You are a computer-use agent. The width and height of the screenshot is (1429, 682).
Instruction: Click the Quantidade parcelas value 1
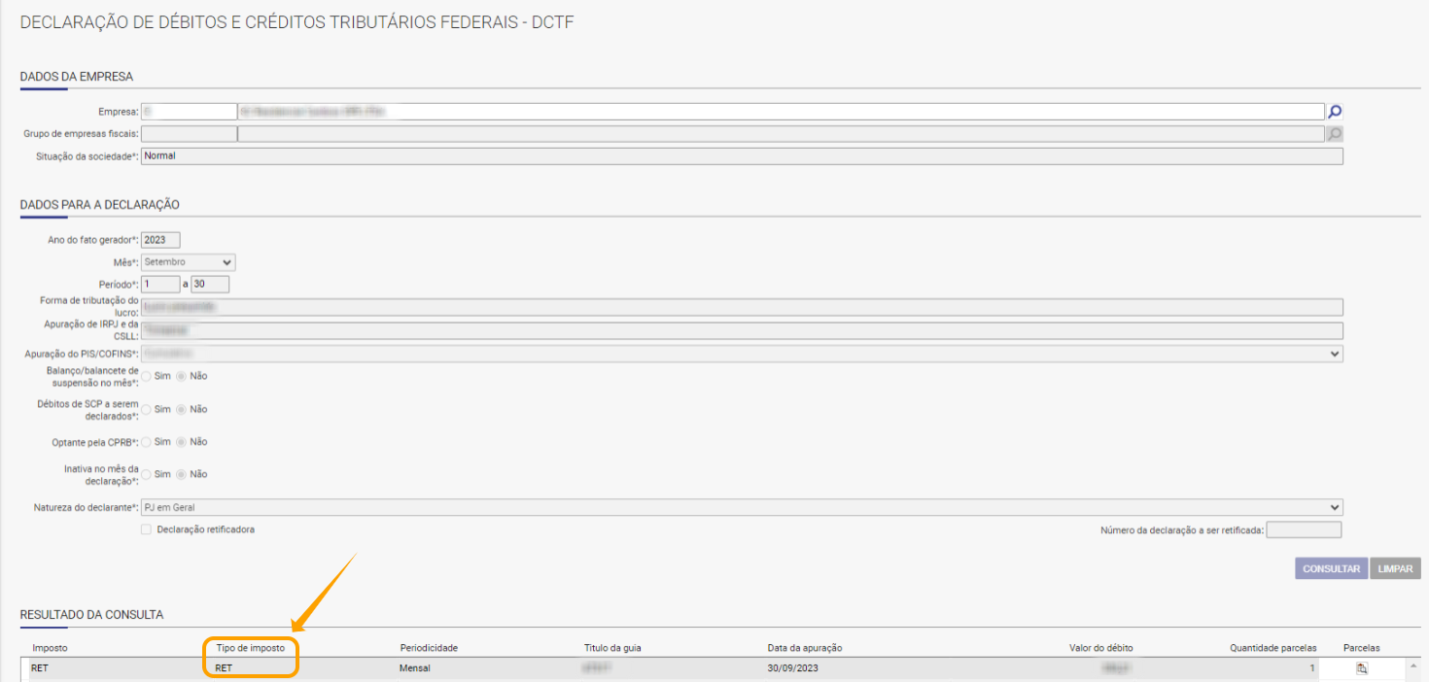(x=1311, y=668)
